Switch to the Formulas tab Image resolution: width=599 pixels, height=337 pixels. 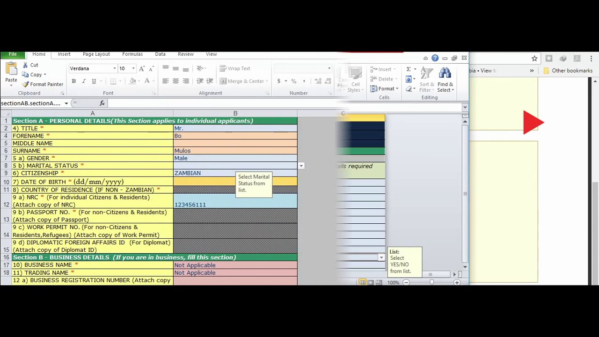coord(132,54)
